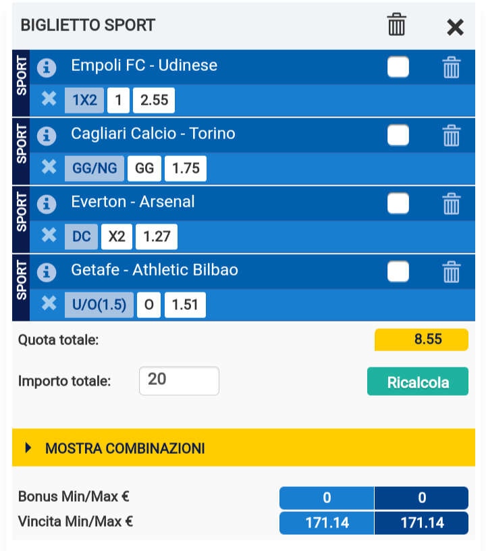Open info icon for Empoli FC - Udinese
This screenshot has width=486, height=551.
(47, 68)
